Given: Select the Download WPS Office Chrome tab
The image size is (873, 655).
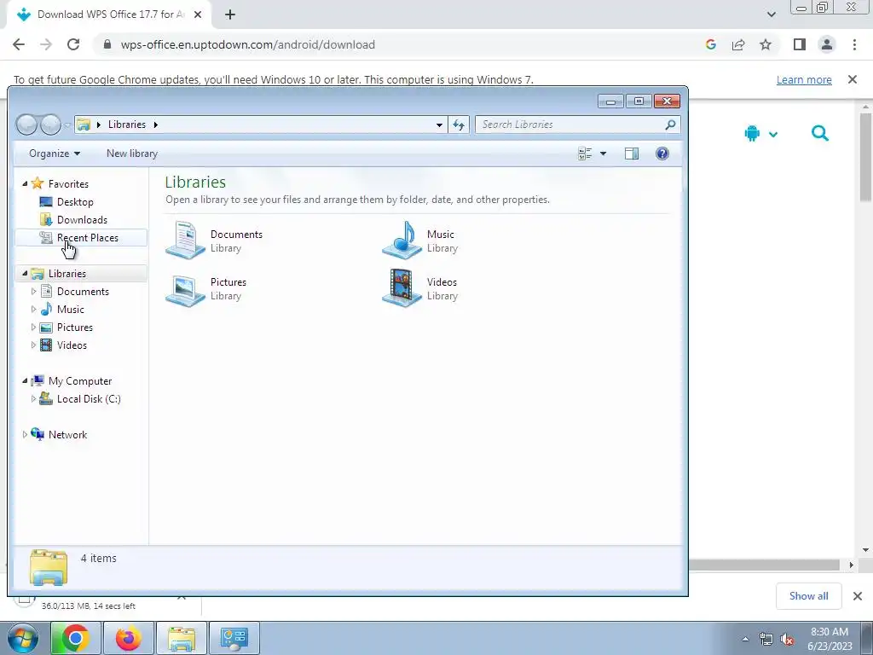Looking at the screenshot, I should pyautogui.click(x=109, y=14).
